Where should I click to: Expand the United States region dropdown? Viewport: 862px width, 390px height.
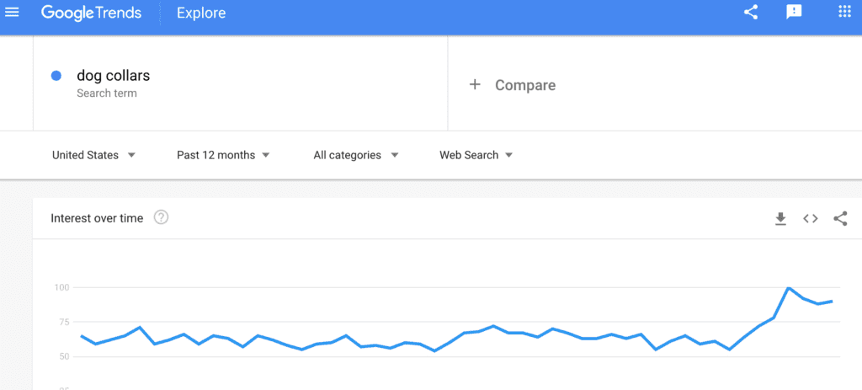point(93,155)
